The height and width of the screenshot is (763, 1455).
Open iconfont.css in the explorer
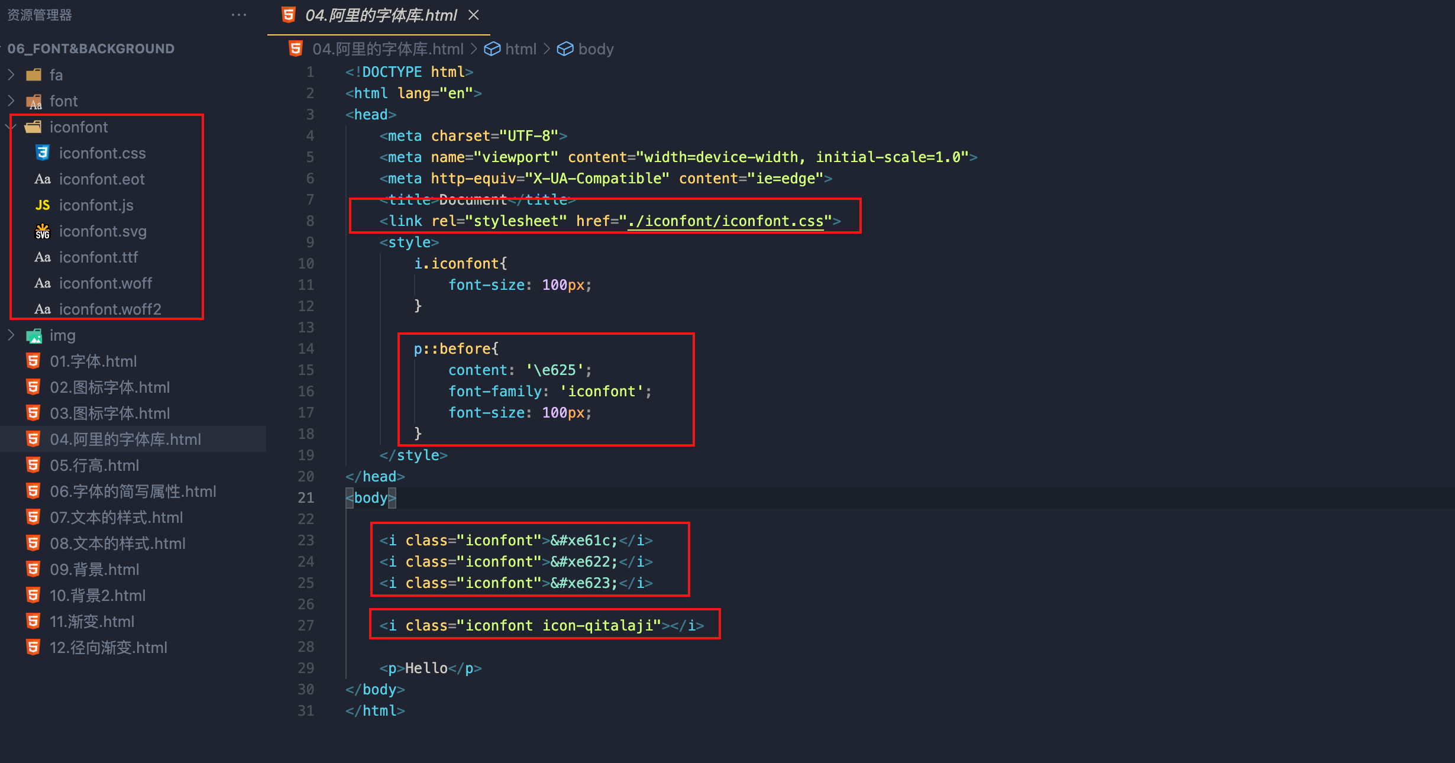pos(102,153)
